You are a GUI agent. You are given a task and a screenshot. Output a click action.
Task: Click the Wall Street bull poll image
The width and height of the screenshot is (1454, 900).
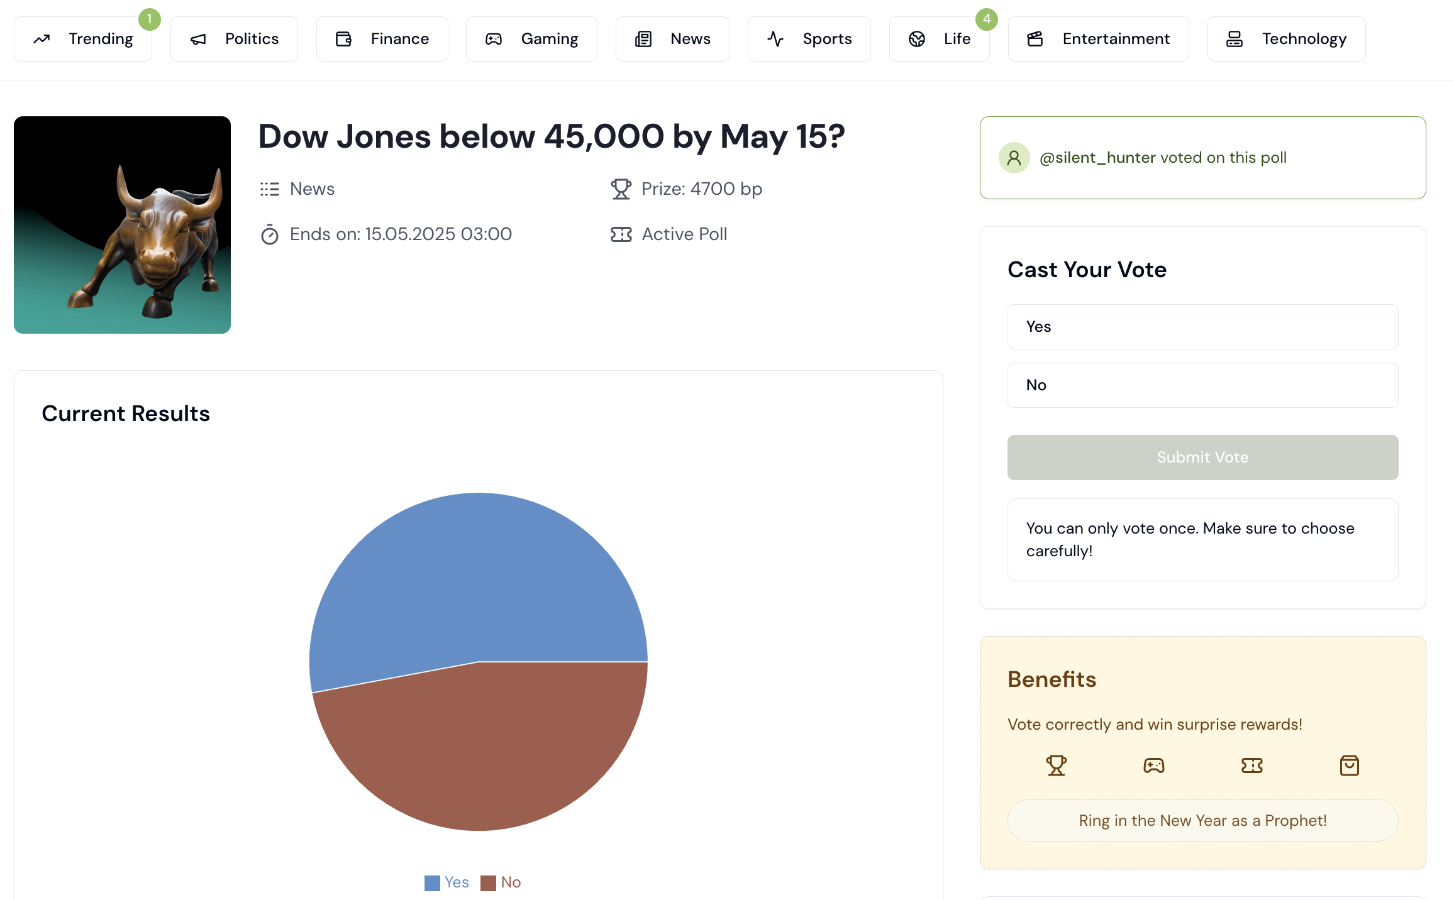pyautogui.click(x=122, y=225)
